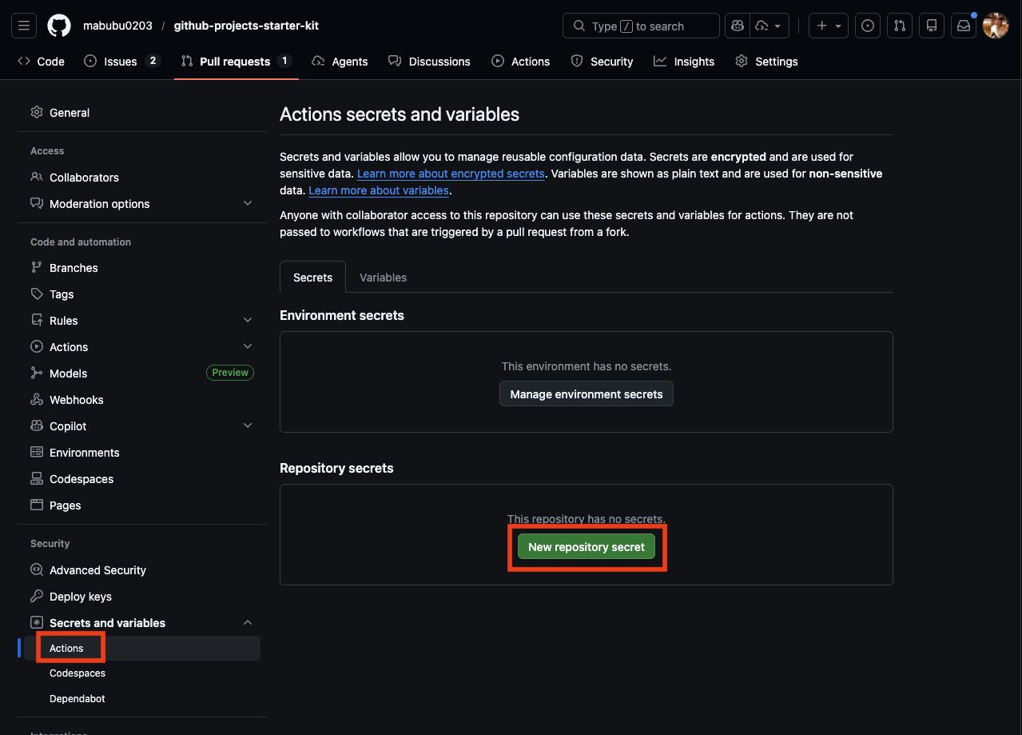The image size is (1022, 735).
Task: Click the Branches icon in the sidebar
Action: [x=37, y=268]
